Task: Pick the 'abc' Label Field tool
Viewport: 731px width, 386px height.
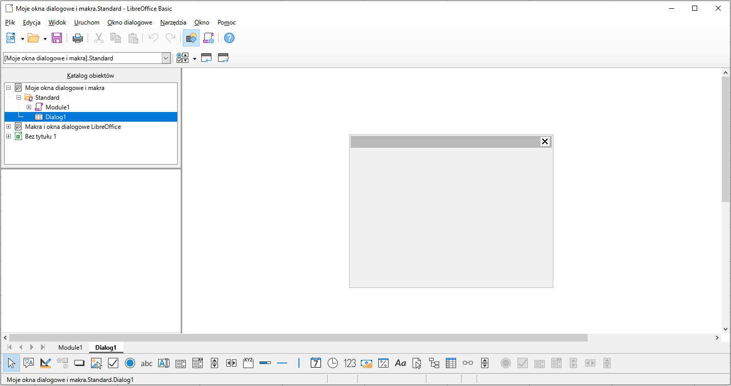Action: [147, 364]
